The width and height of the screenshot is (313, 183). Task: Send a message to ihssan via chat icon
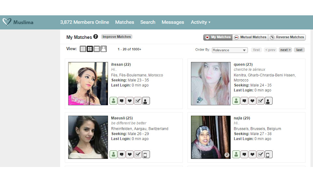(122, 101)
